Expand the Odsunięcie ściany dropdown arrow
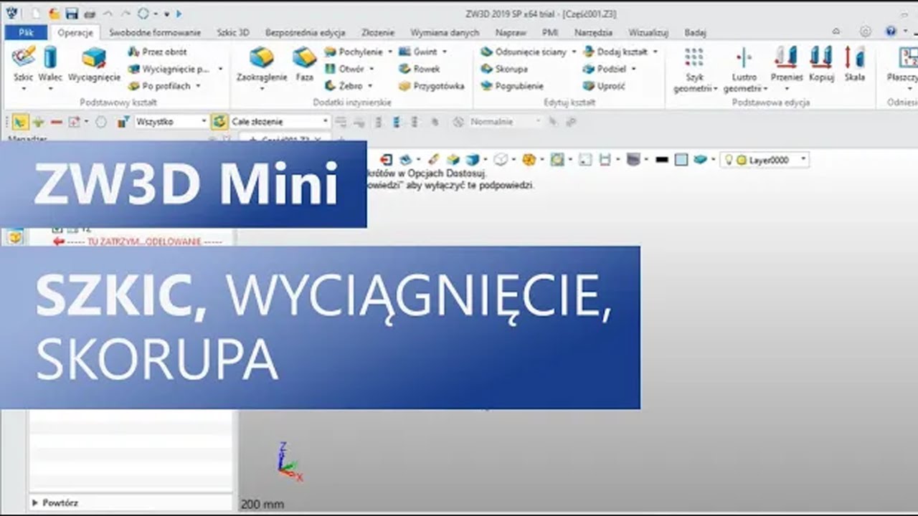This screenshot has height=516, width=918. (x=574, y=52)
